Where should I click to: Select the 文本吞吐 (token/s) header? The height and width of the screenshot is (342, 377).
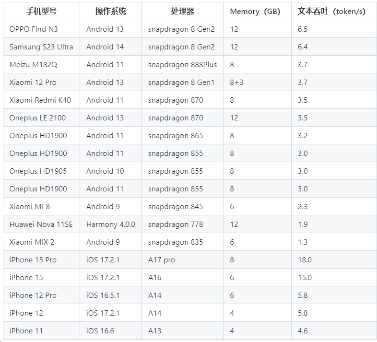(331, 12)
